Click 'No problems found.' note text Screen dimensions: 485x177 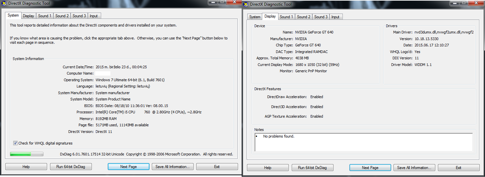click(279, 136)
